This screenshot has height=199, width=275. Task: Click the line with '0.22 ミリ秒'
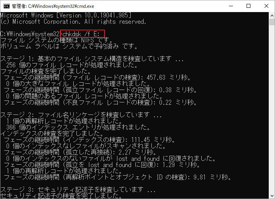pos(101,102)
